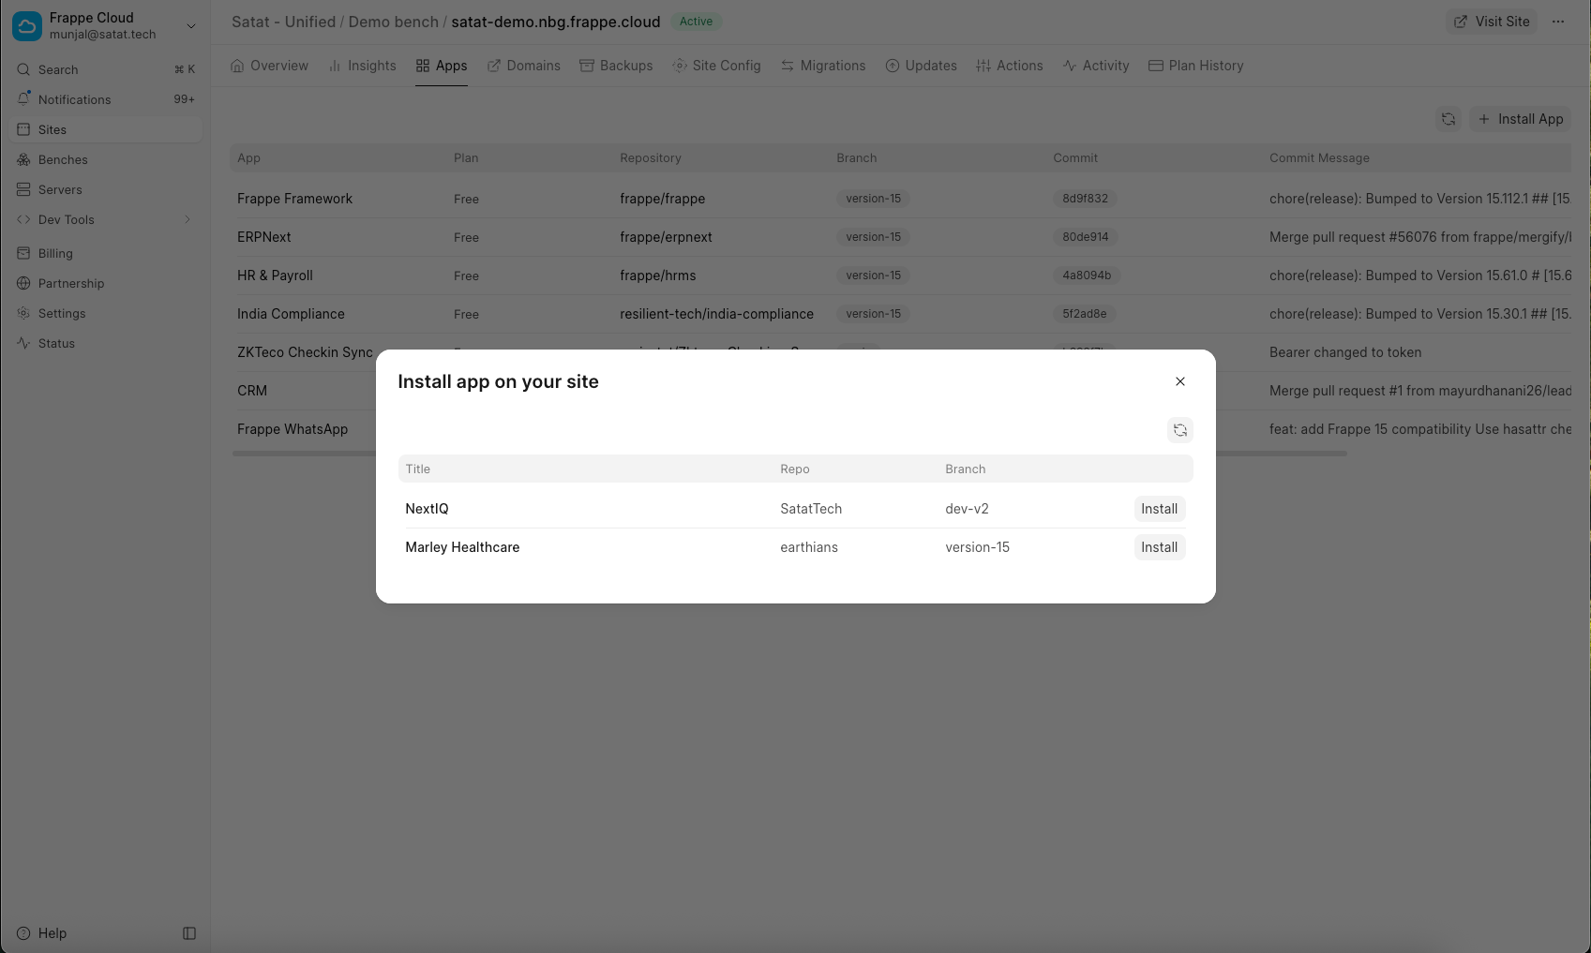
Task: Click the ERPNext app row
Action: [900, 237]
